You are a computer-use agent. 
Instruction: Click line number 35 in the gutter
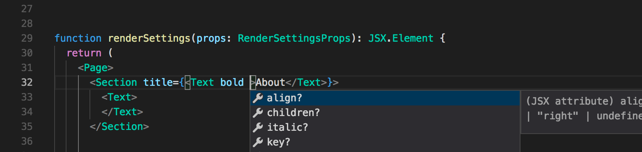(x=27, y=127)
